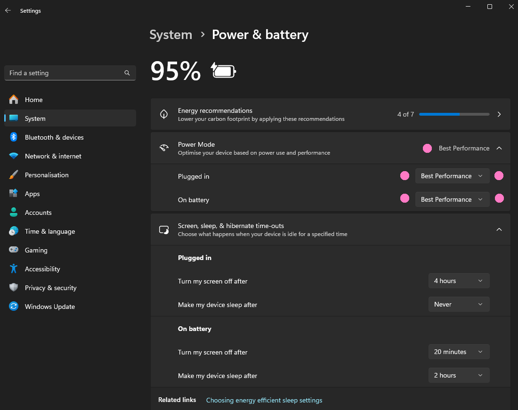Go to Time & language settings
Viewport: 518px width, 410px height.
pos(49,231)
